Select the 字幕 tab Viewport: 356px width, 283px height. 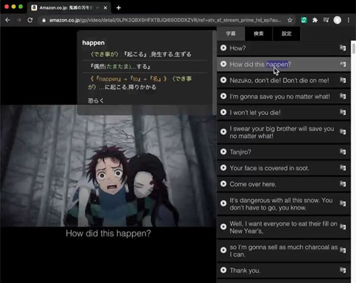click(x=230, y=33)
